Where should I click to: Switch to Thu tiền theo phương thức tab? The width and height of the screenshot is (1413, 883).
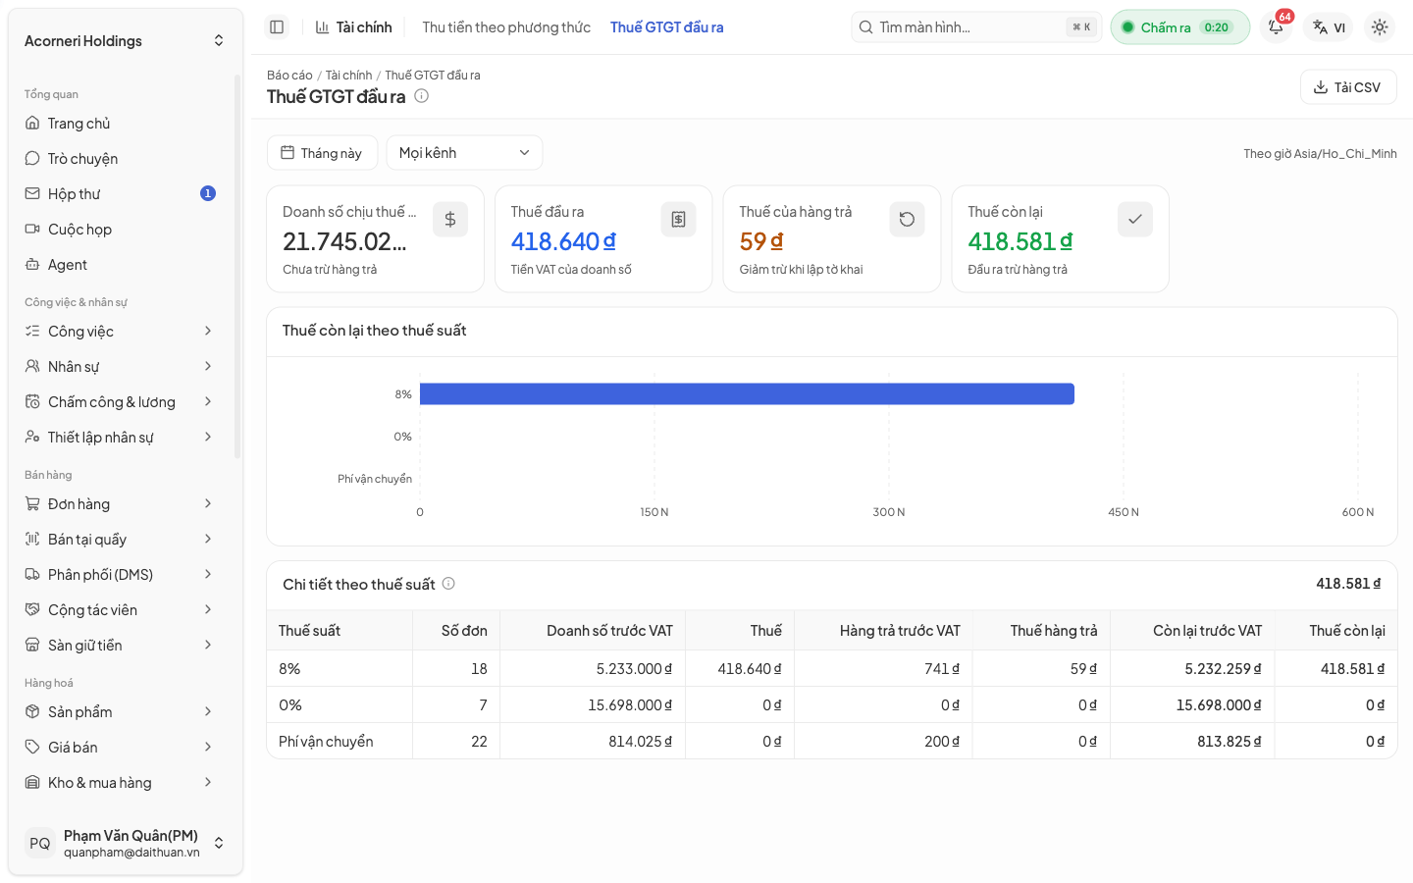[x=506, y=27]
